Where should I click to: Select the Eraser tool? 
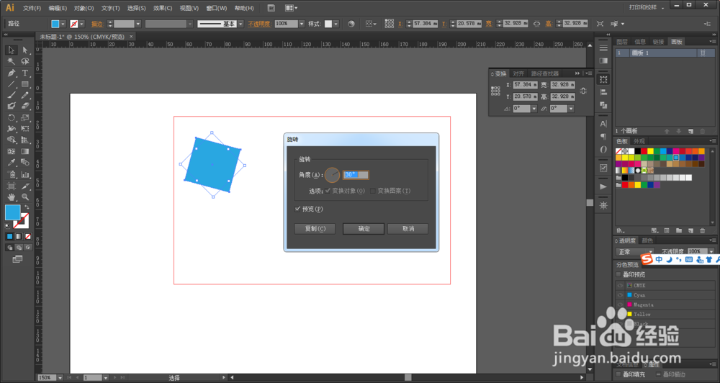[25, 106]
